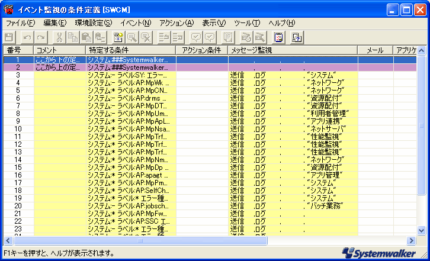Open the アクション(A) menu
Image resolution: width=430 pixels, height=261 pixels.
[x=177, y=23]
